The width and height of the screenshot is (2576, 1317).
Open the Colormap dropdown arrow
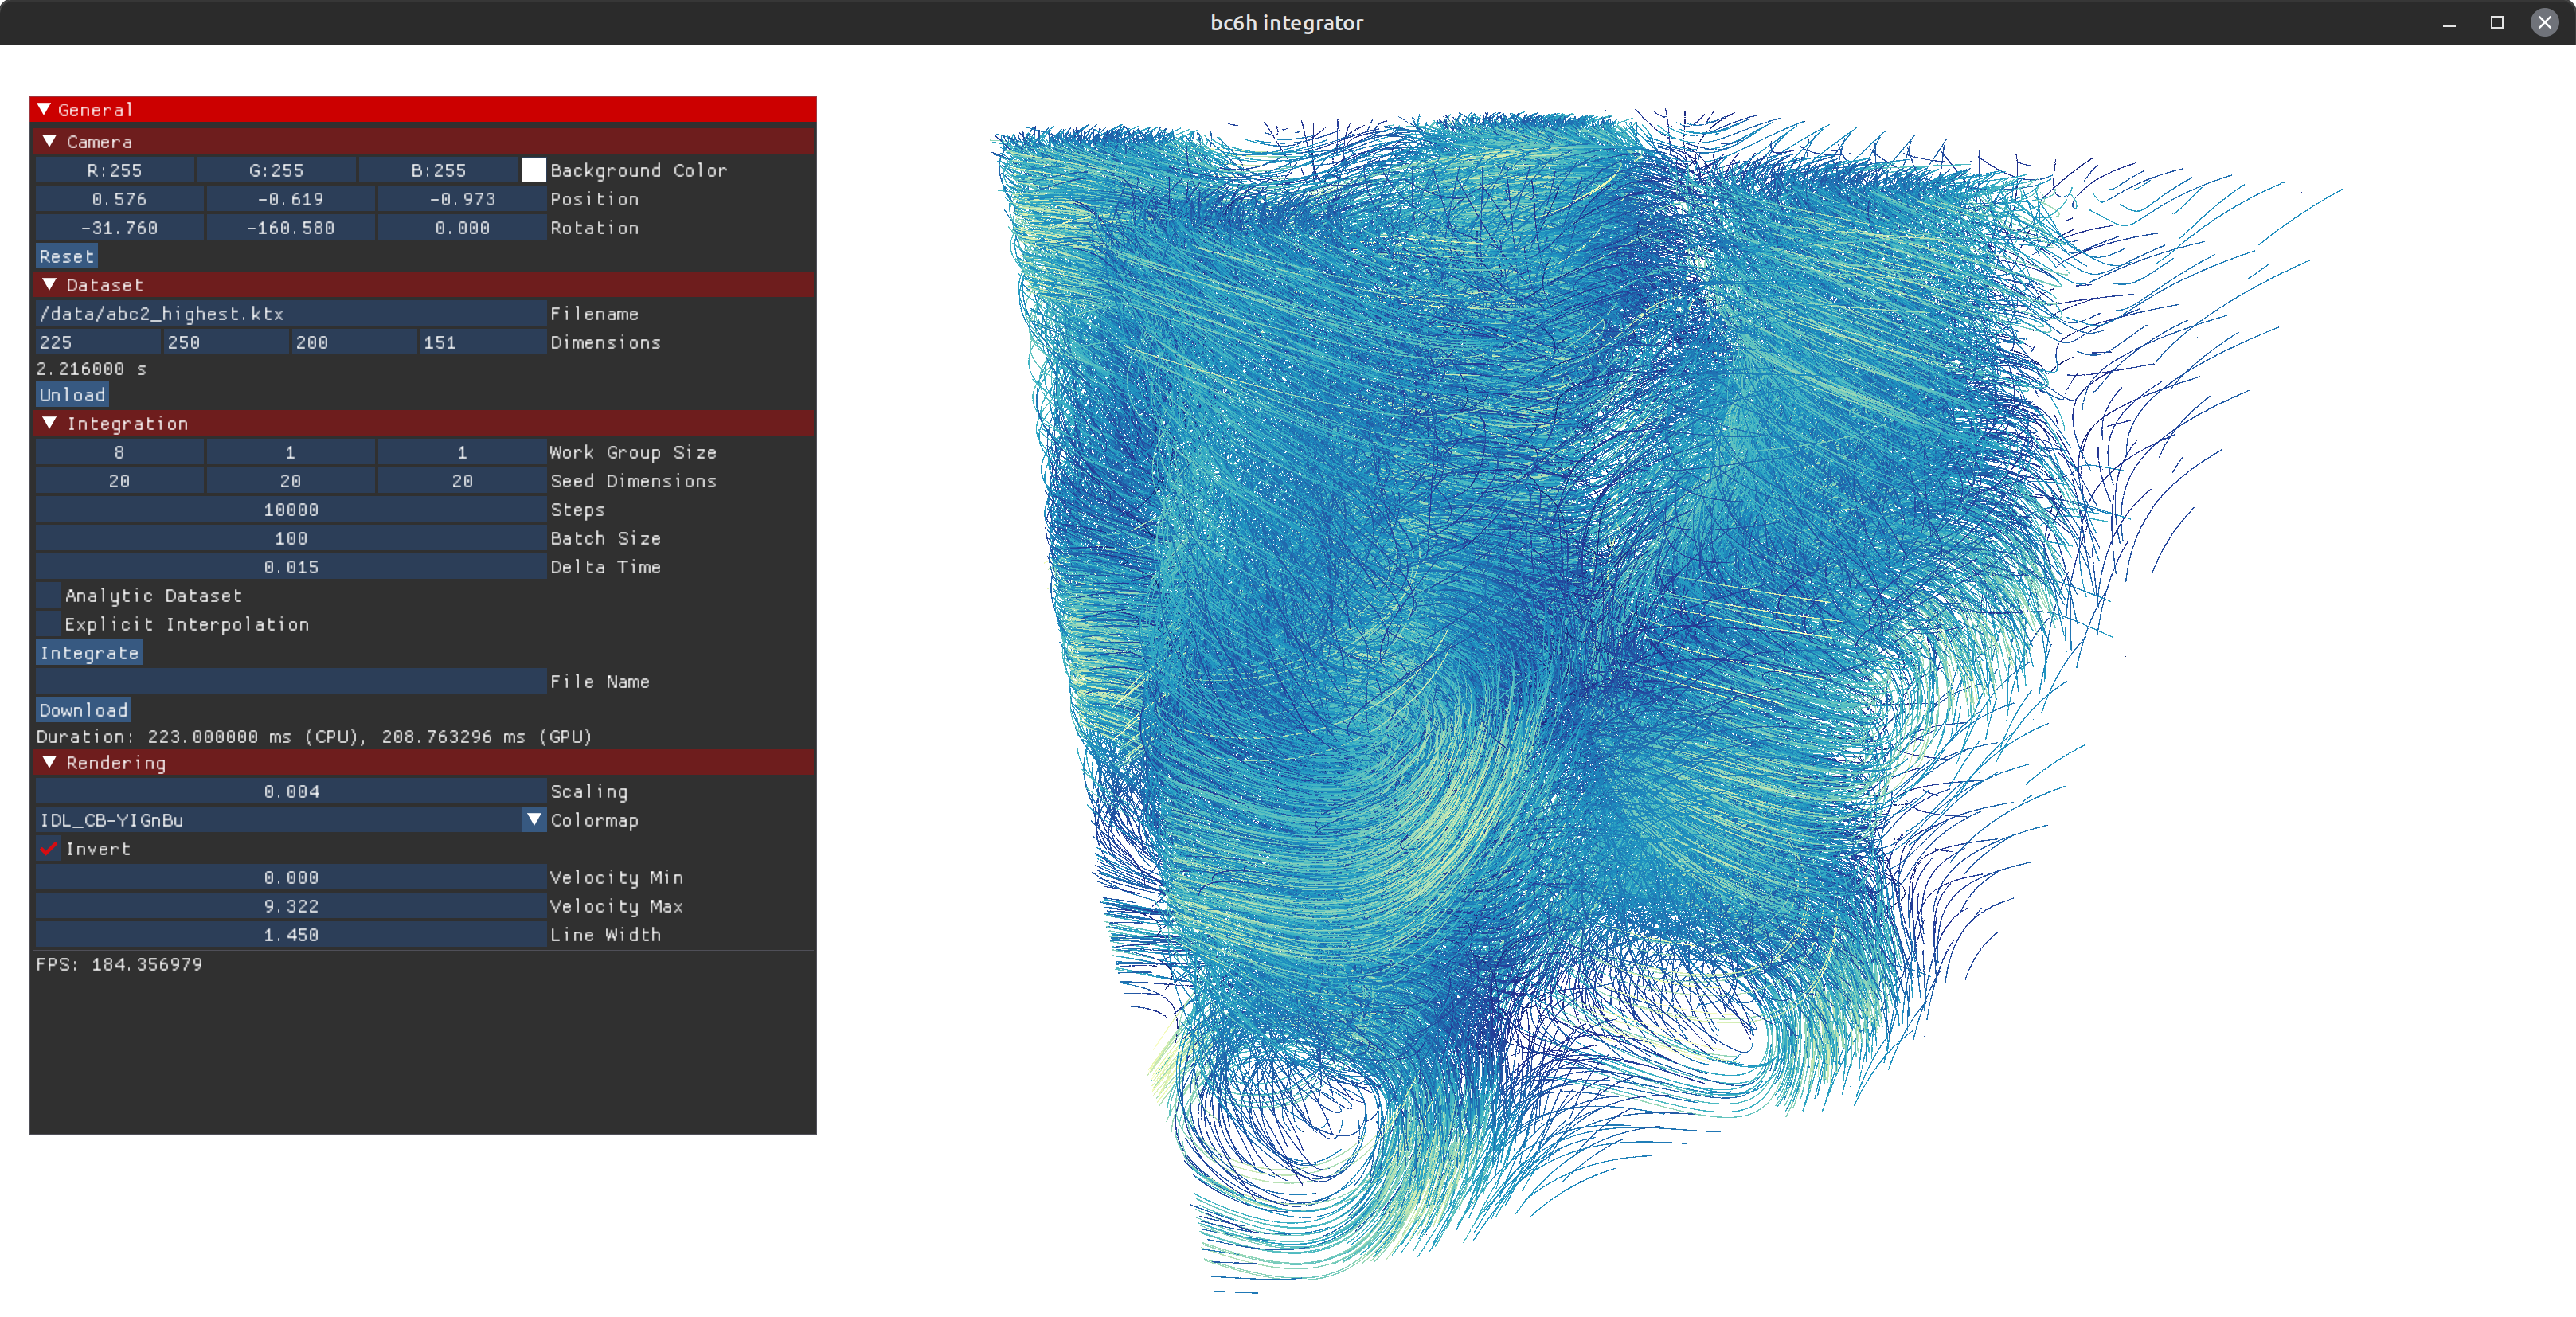coord(534,819)
